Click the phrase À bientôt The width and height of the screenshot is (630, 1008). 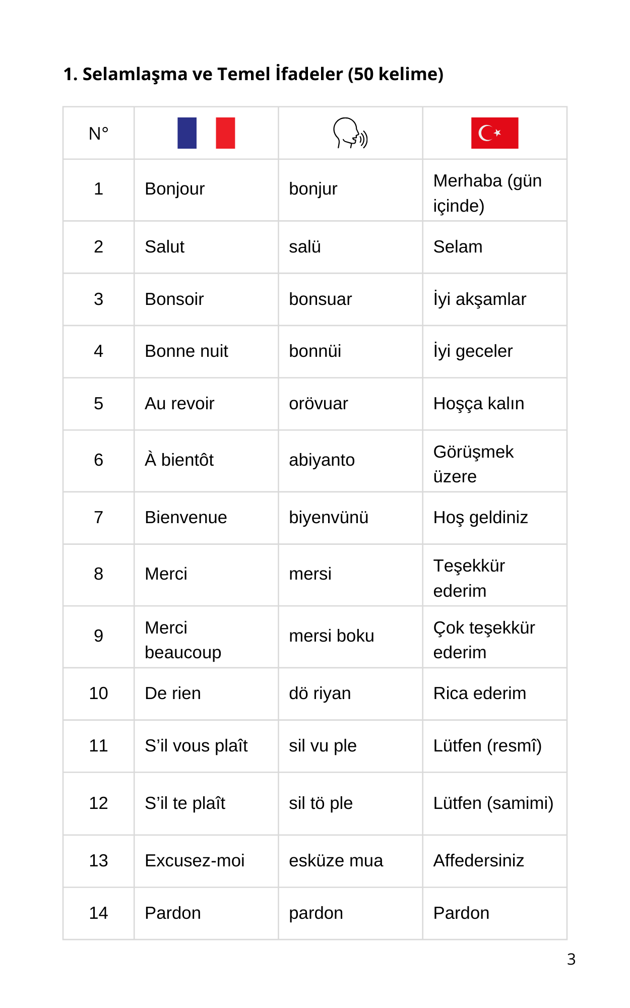point(179,460)
